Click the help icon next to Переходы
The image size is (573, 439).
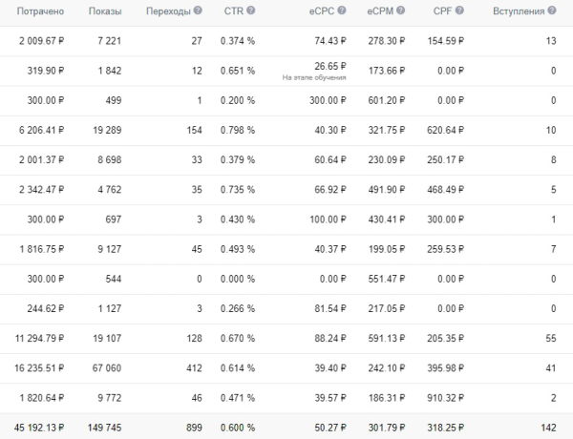point(198,11)
